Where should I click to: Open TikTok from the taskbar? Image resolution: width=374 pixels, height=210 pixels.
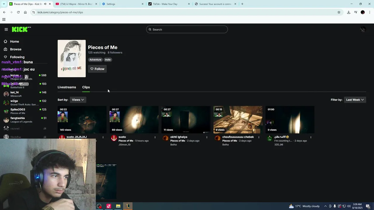point(109,206)
